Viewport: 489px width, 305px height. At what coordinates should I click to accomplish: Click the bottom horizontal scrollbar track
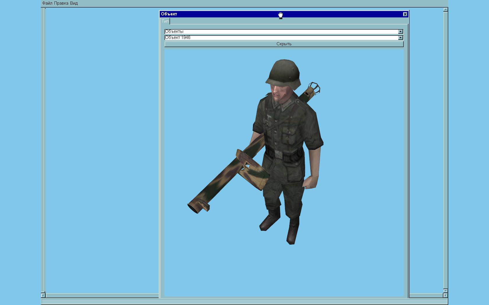pos(102,295)
